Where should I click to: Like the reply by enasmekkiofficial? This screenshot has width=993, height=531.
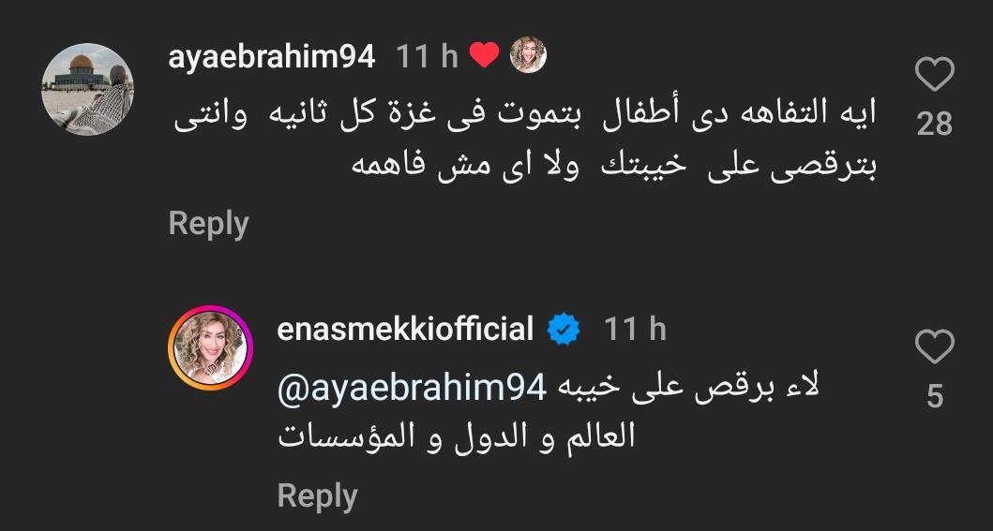coord(934,347)
